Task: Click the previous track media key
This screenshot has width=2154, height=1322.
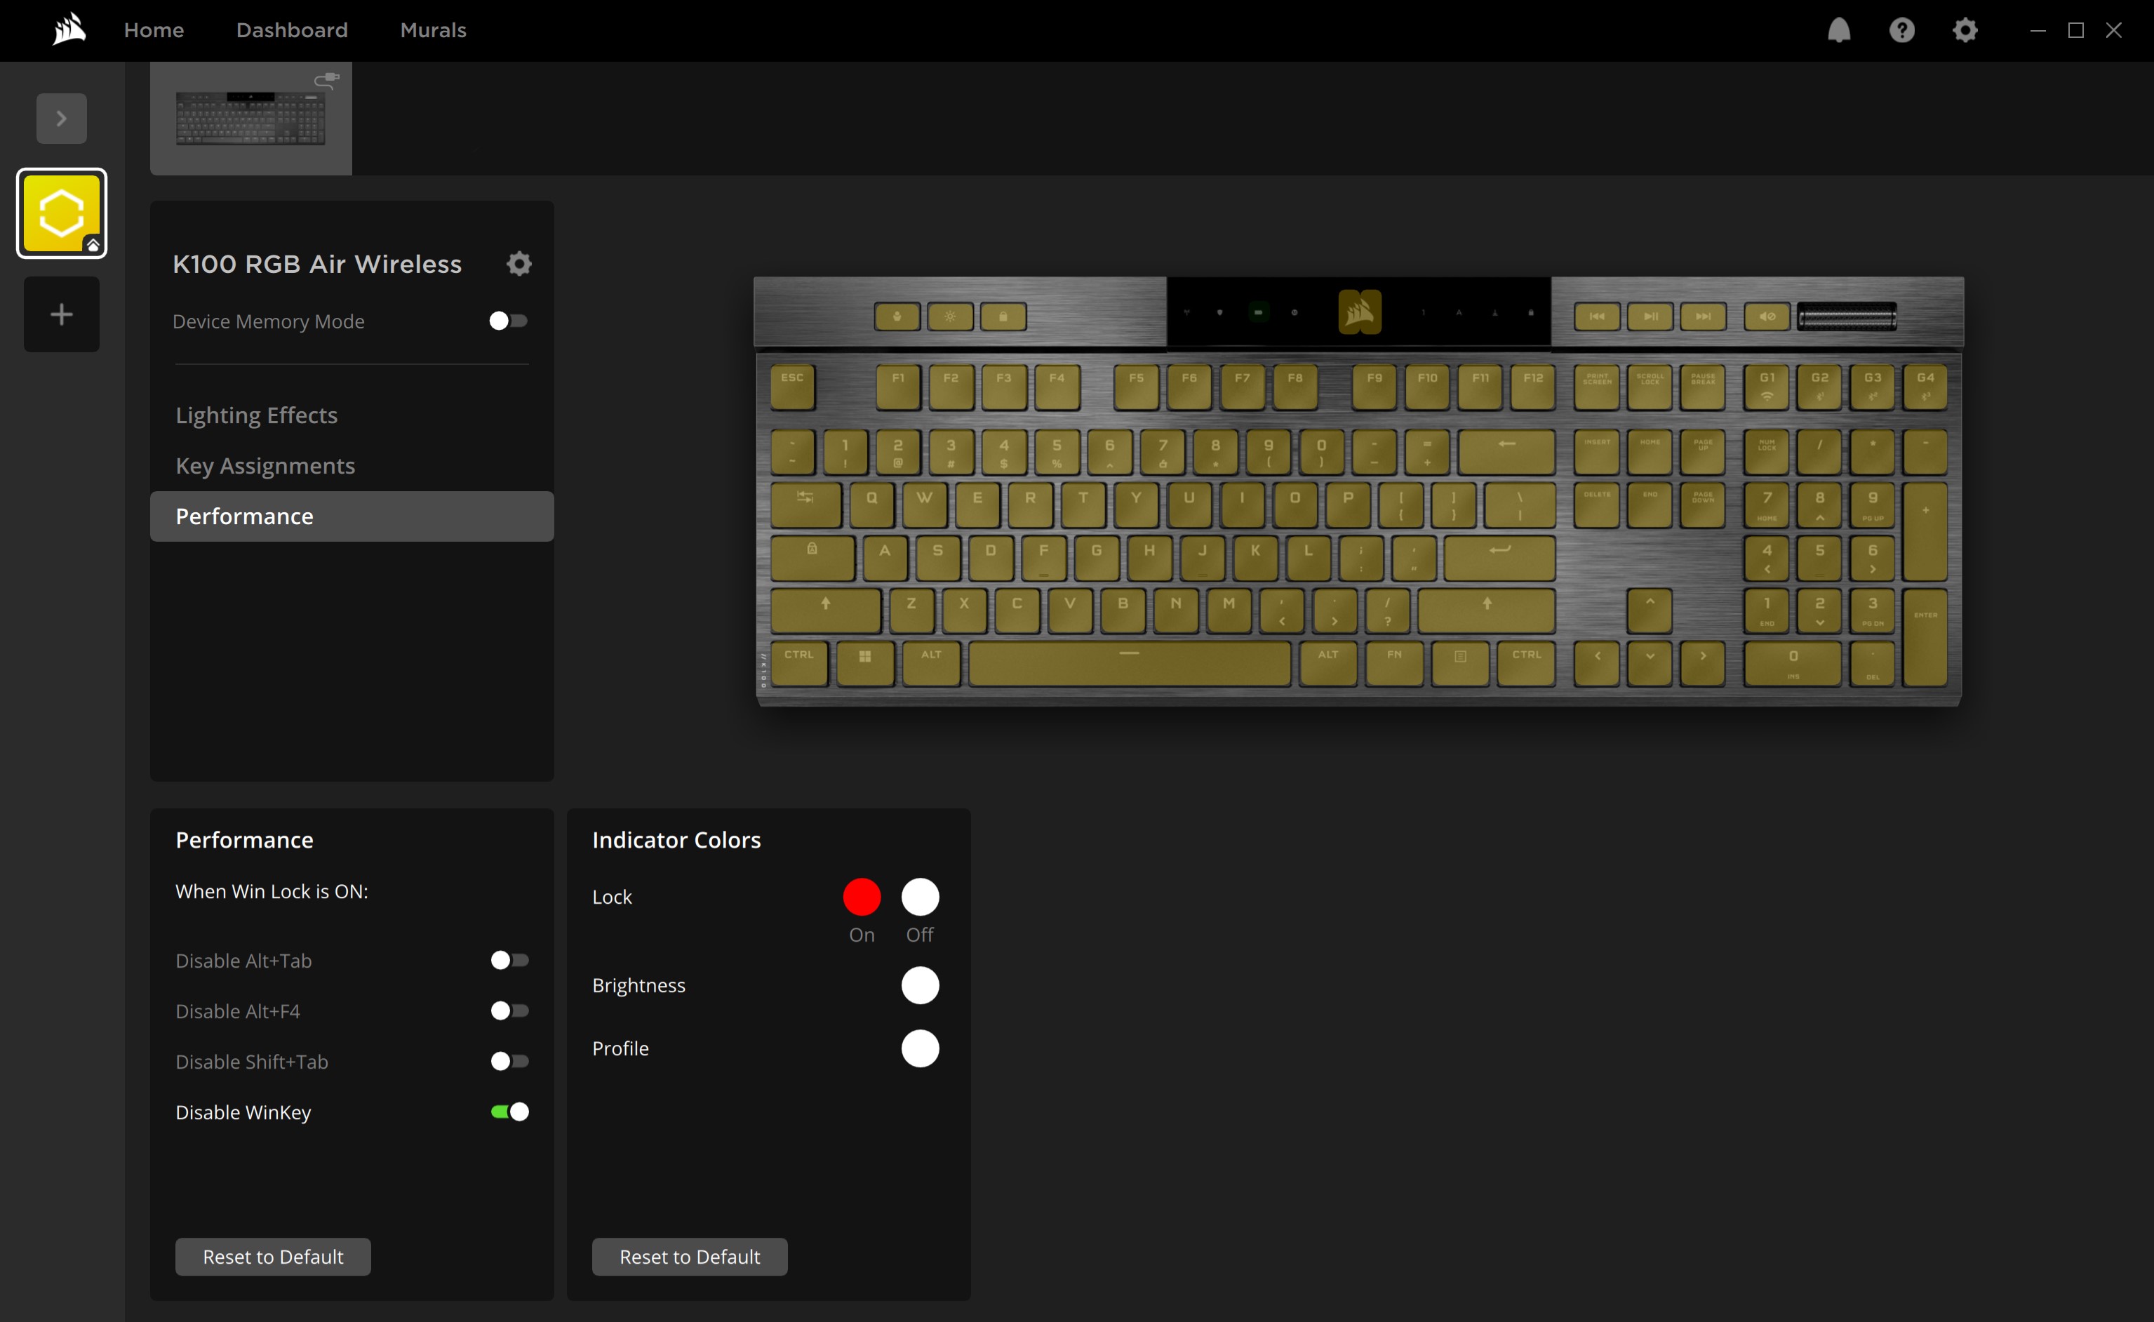Action: coord(1597,316)
